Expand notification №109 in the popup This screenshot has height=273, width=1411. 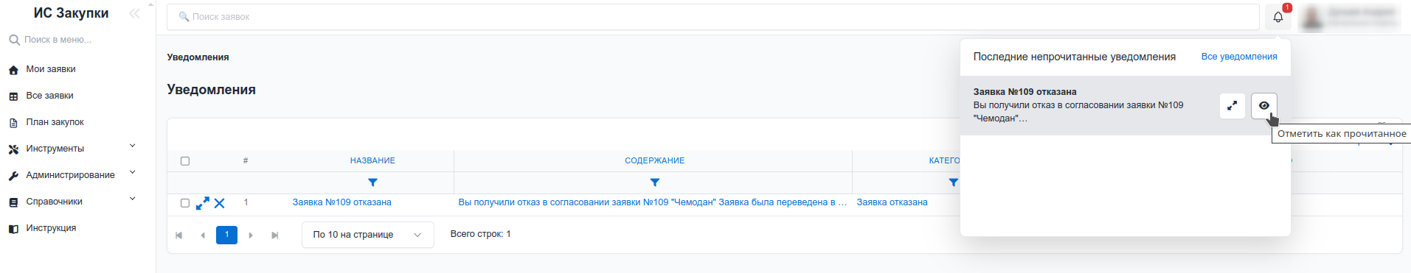tap(1233, 105)
